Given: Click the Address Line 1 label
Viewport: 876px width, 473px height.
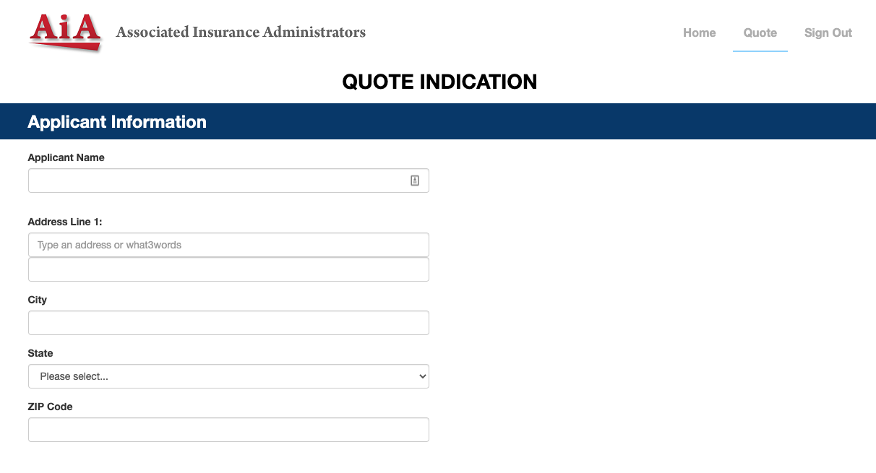Looking at the screenshot, I should tap(65, 222).
